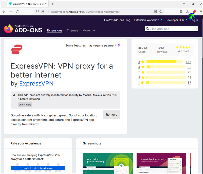Click the search magnifier icon

[147, 29]
